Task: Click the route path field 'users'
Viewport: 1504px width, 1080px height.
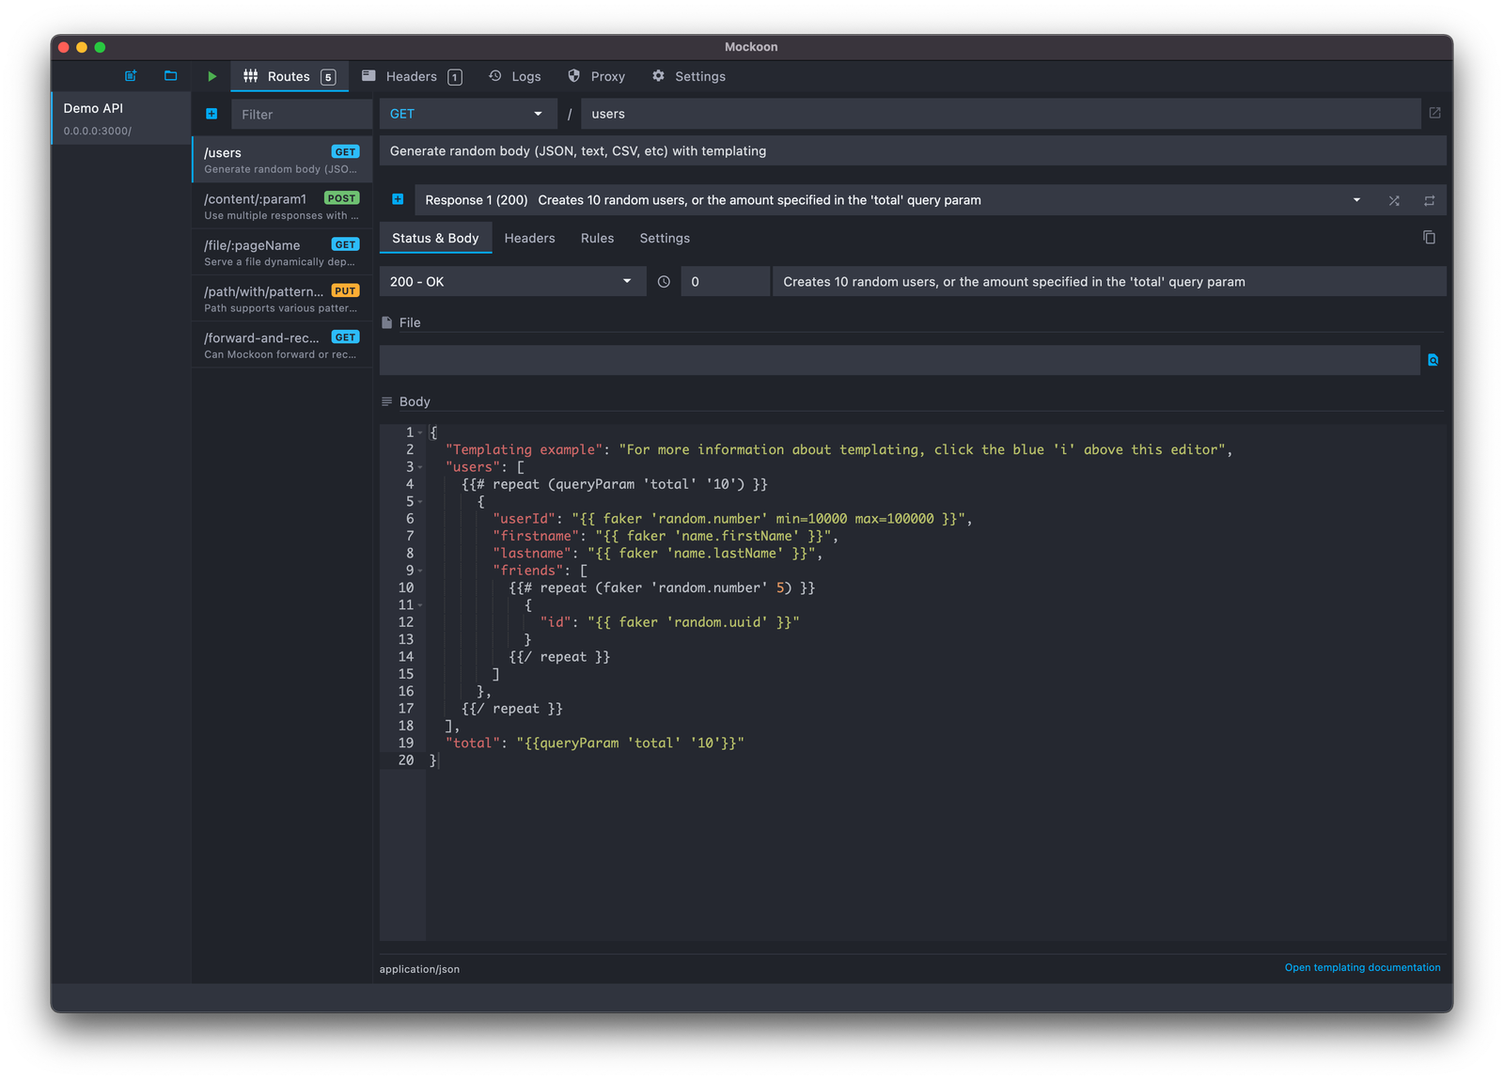Action: tap(1000, 114)
